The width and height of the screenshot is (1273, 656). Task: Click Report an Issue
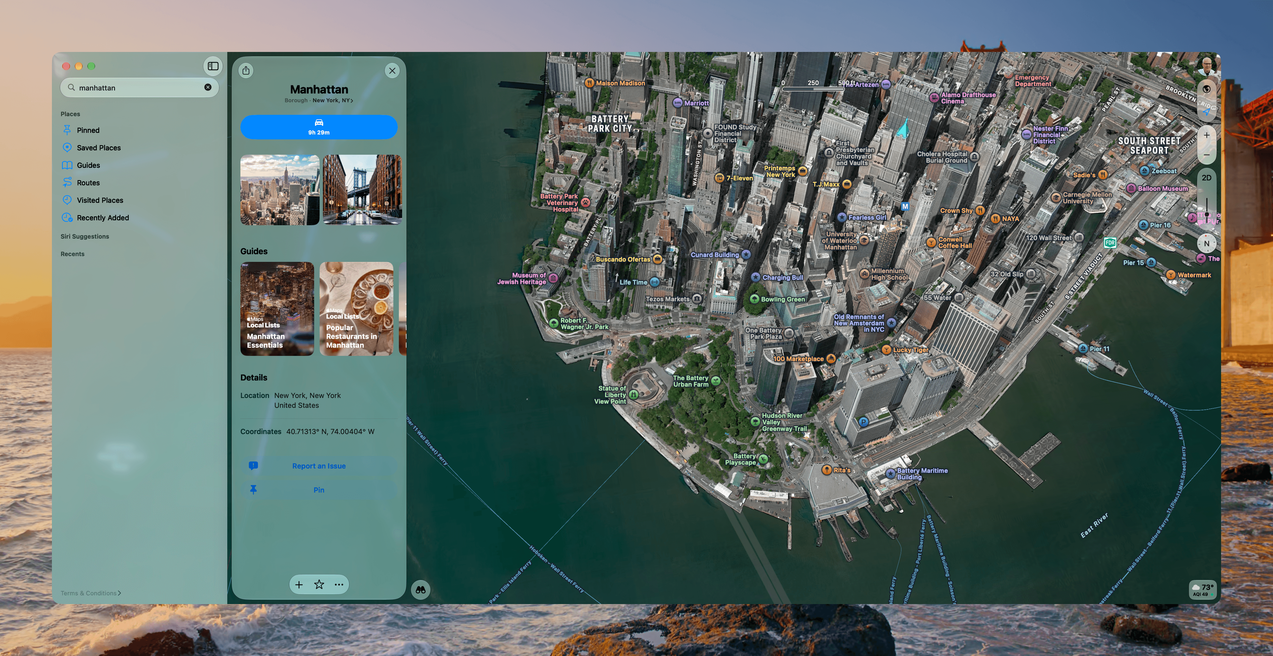pos(319,466)
